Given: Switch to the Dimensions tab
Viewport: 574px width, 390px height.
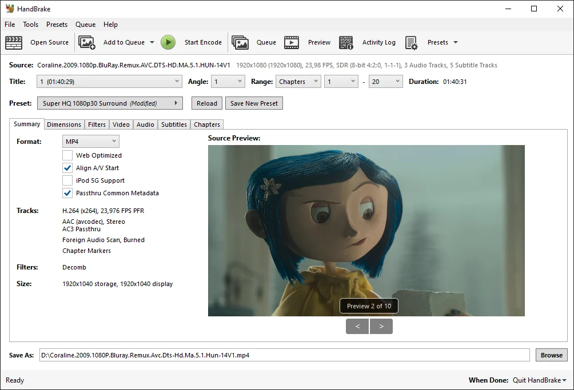Looking at the screenshot, I should pos(64,124).
